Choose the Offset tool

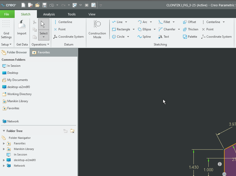pos(189,22)
